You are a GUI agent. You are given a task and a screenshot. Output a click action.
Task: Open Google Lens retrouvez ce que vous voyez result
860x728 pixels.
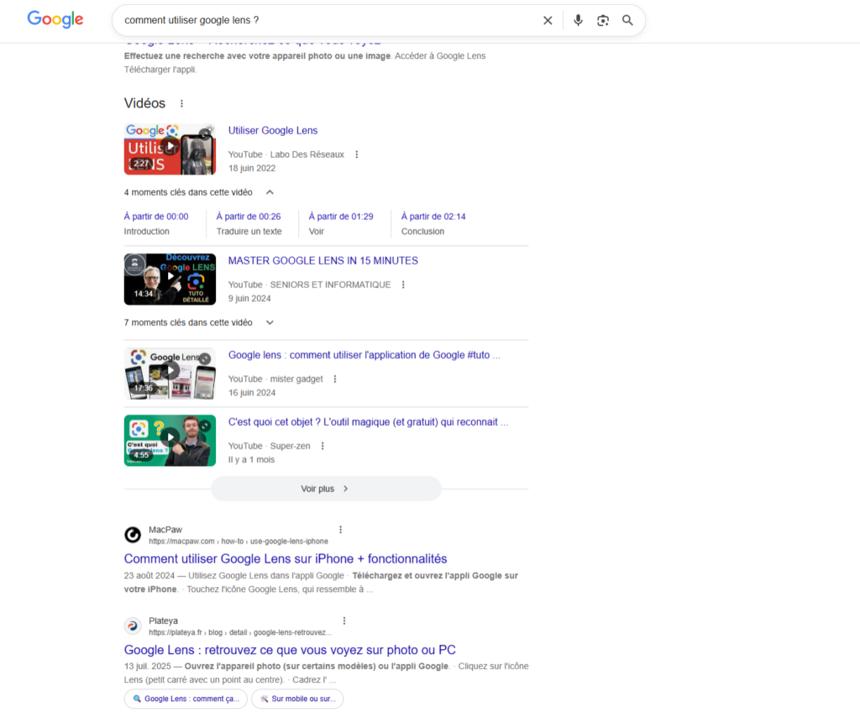[290, 650]
